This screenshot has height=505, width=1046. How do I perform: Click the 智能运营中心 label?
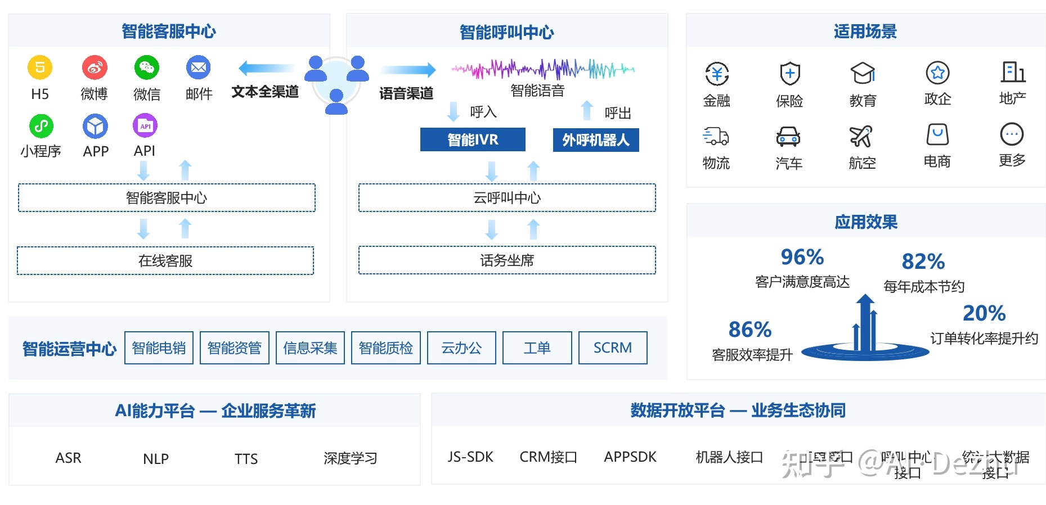69,349
